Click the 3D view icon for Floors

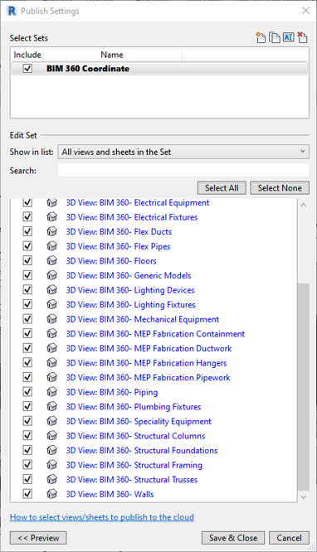tap(51, 261)
